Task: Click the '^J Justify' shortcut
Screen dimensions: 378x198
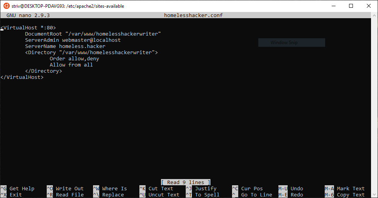Action: click(201, 189)
